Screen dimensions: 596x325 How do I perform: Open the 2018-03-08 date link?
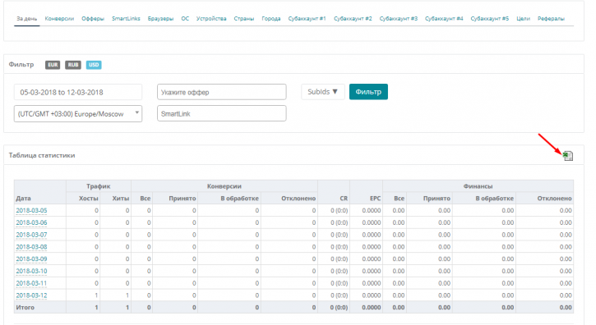point(31,247)
